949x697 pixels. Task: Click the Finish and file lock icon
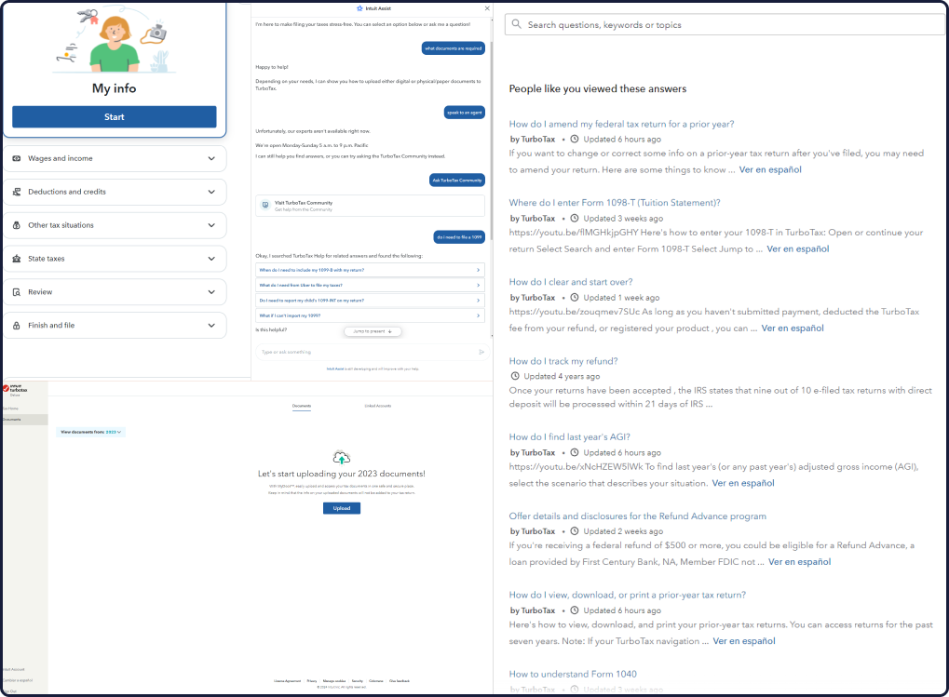point(17,325)
